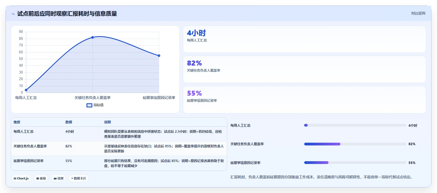The height and width of the screenshot is (193, 437).
Task: Click the 关键任务负责人覆盖率 label in the progress list
Action: point(247,144)
